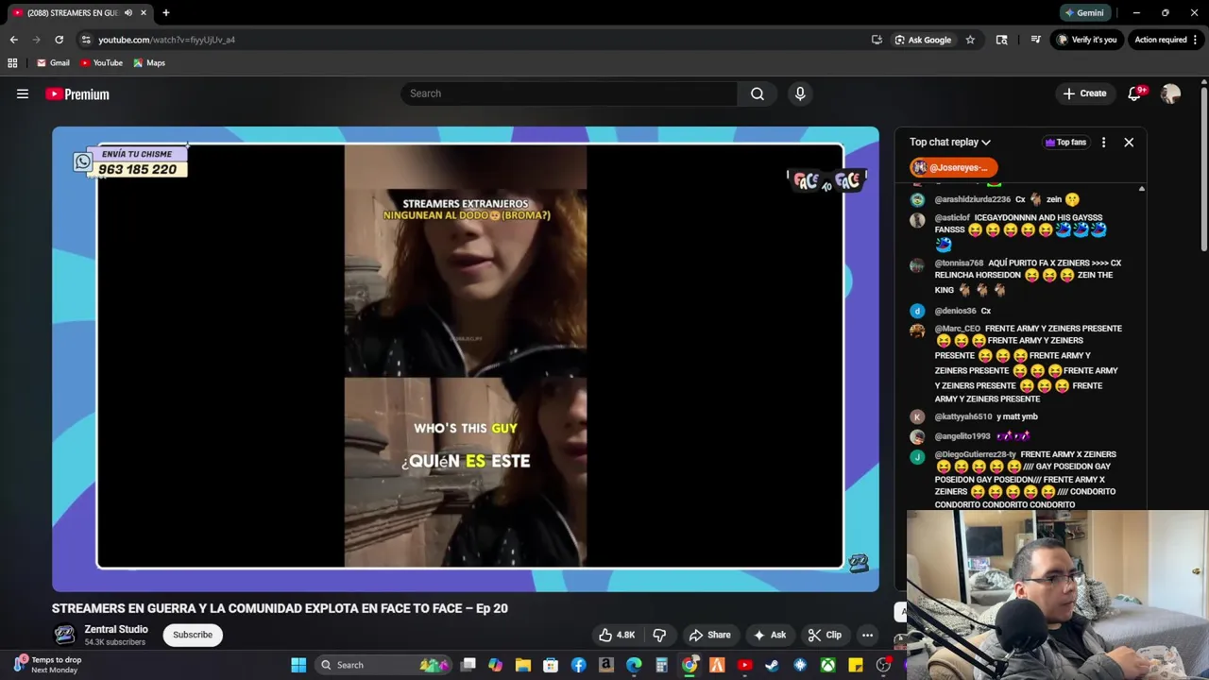
Task: Open Amazon from the taskbar
Action: point(605,665)
